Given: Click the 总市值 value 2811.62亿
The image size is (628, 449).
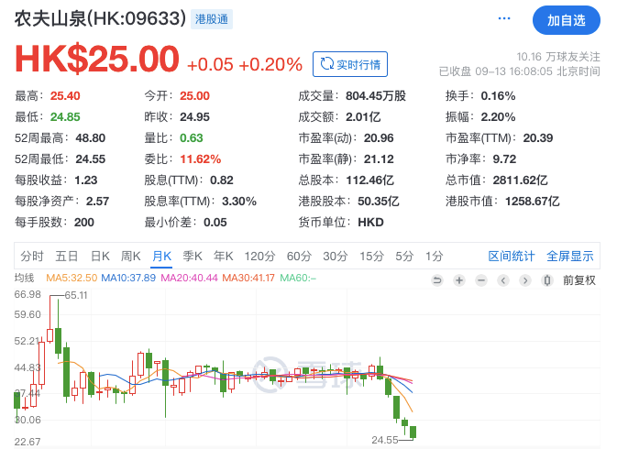Looking at the screenshot, I should (x=520, y=181).
